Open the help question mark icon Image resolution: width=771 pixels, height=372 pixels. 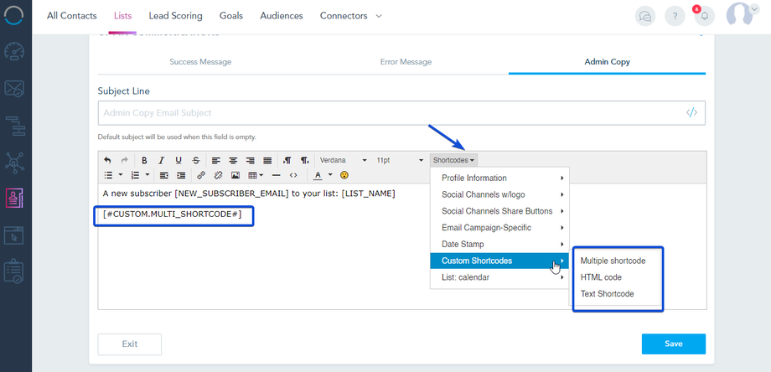coord(675,16)
